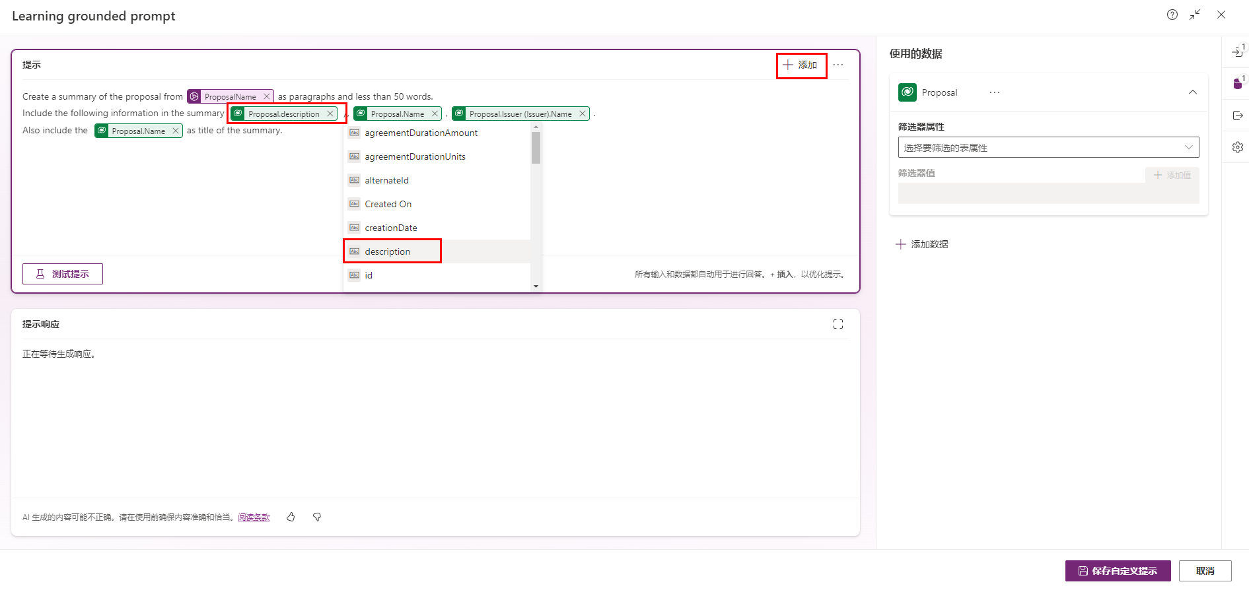
Task: Choose agreementDurationUnits from the attribute list
Action: [437, 156]
